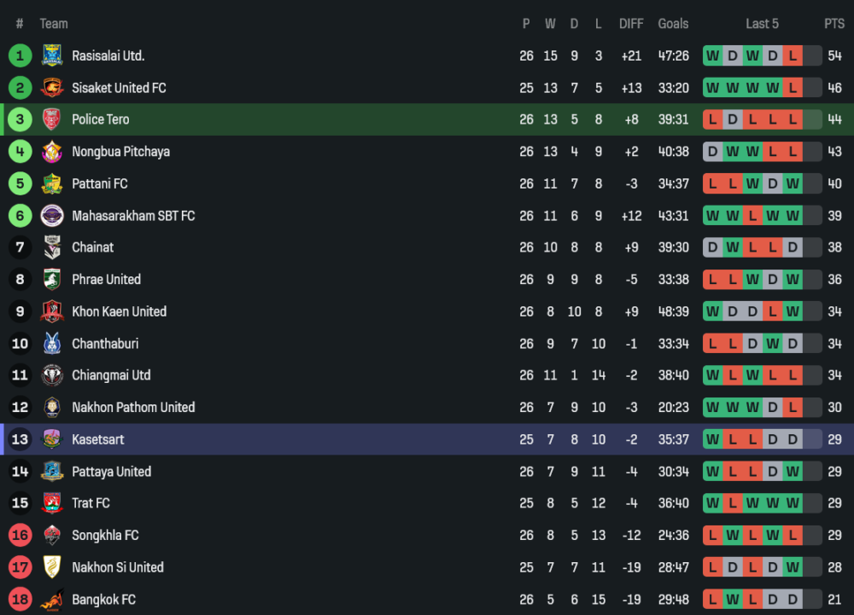Click the Chanthaburi rabbit crest

[52, 344]
